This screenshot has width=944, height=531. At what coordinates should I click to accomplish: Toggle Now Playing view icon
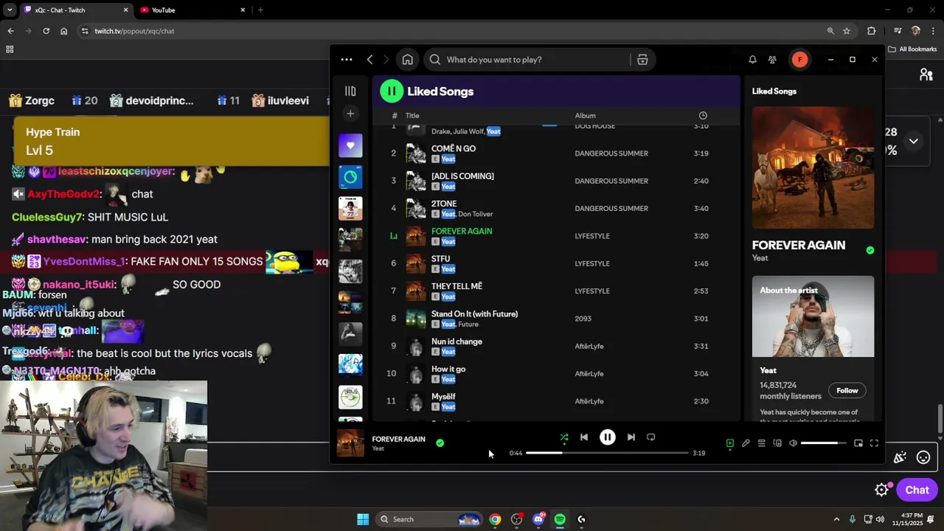click(730, 443)
